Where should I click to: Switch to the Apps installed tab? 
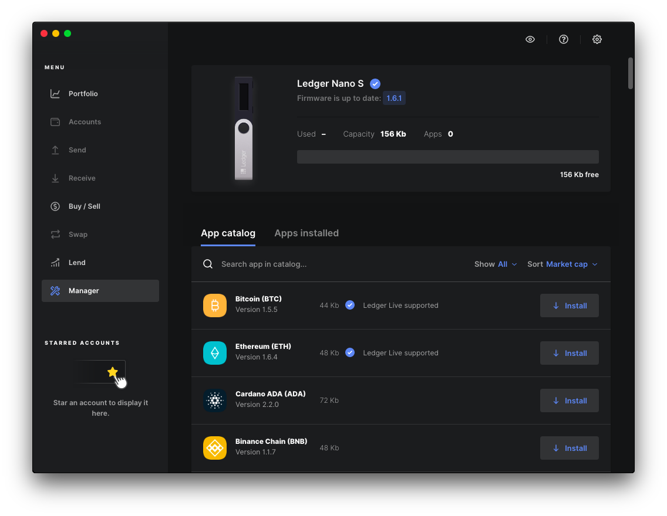pos(306,233)
